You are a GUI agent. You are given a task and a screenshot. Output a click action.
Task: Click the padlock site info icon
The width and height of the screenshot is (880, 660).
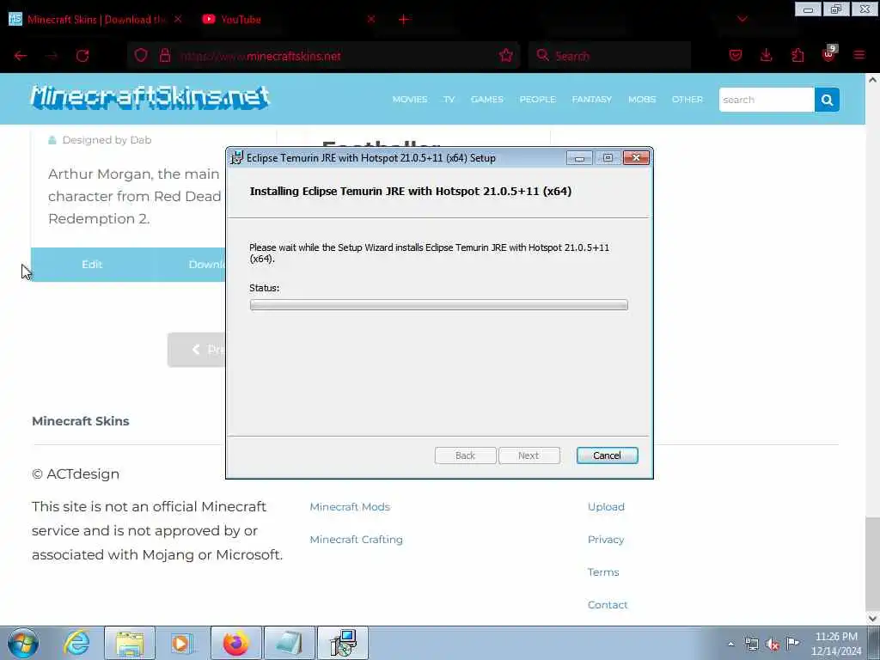pyautogui.click(x=164, y=56)
